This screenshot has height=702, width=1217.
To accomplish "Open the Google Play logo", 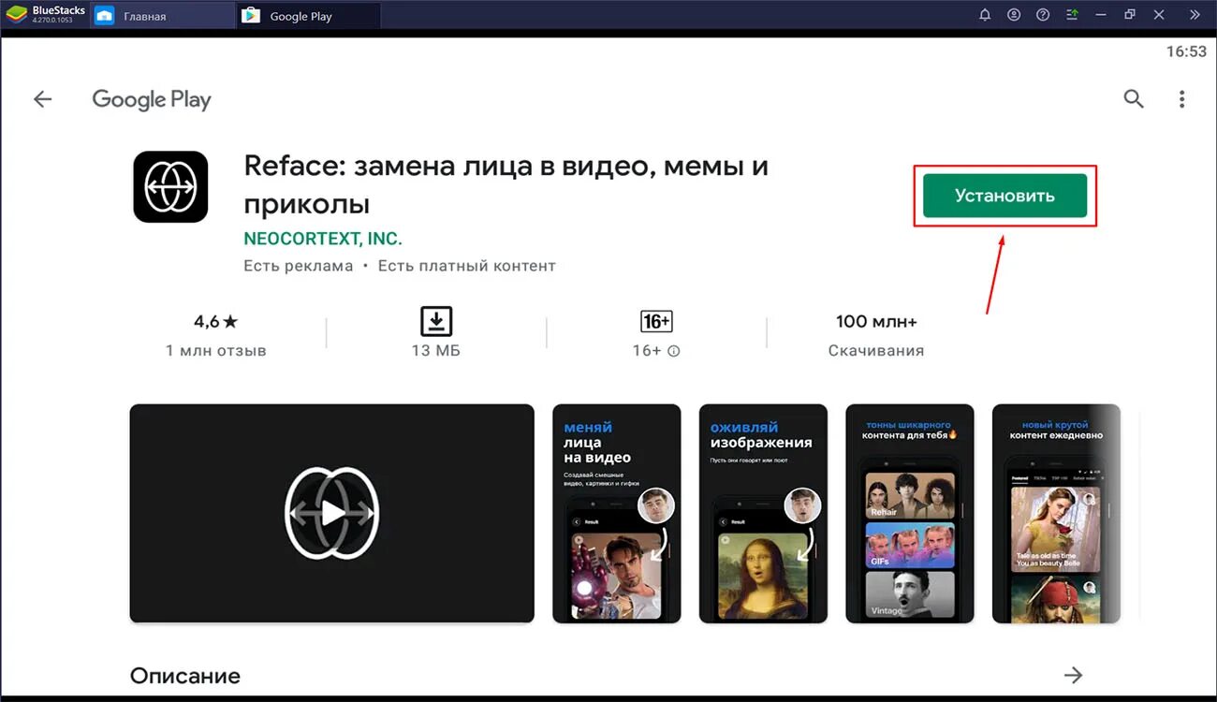I will (x=152, y=100).
